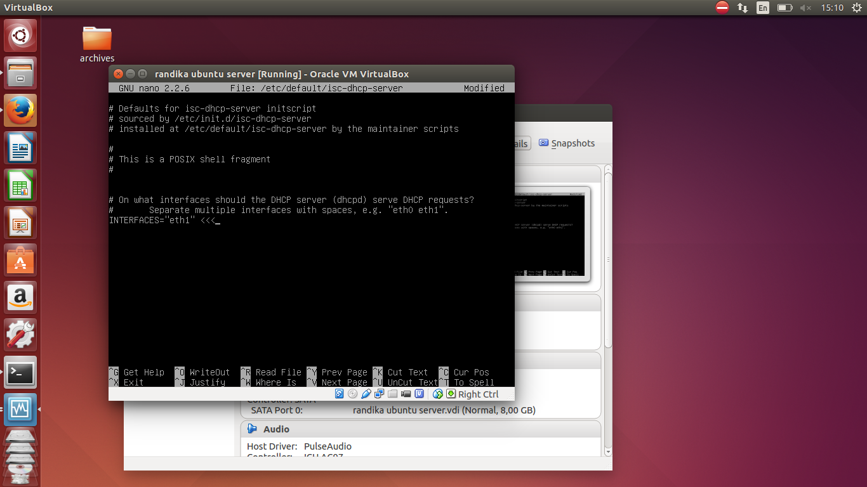Click the optical disc icon in VM status bar

click(x=353, y=394)
